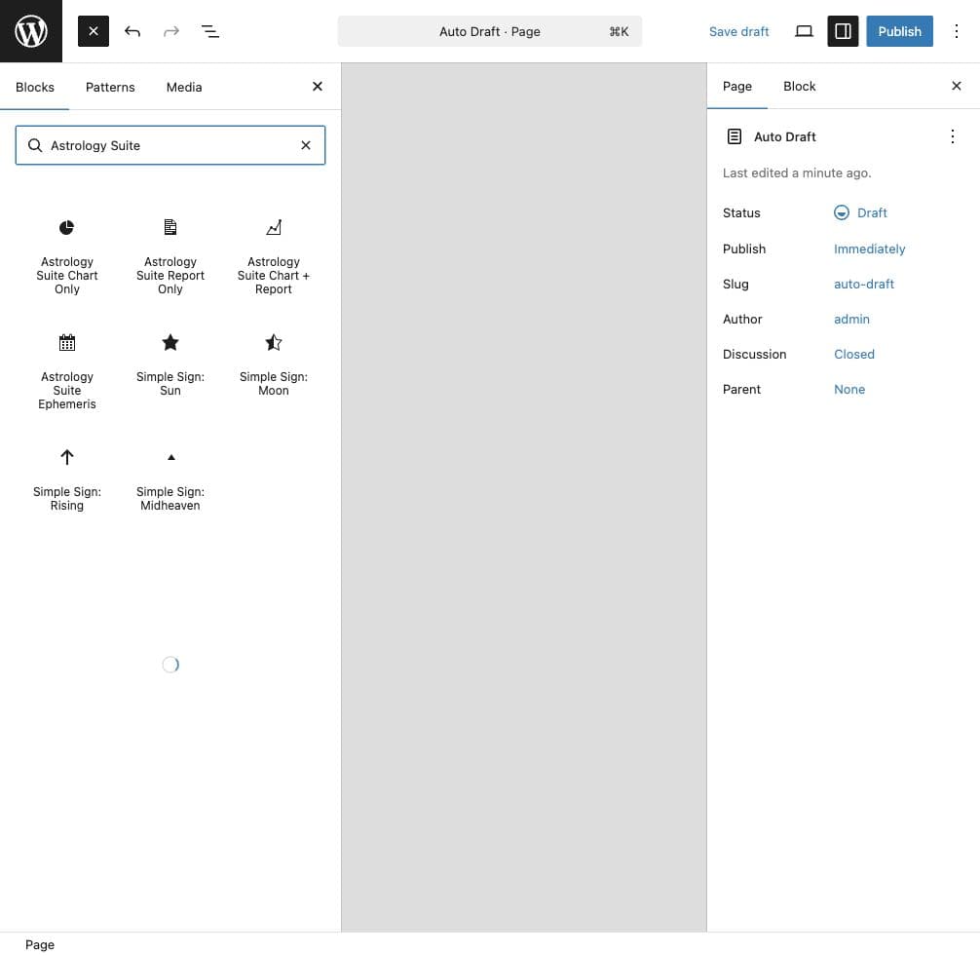This screenshot has width=980, height=956.
Task: Open the Auto Draft actions menu
Action: click(x=952, y=136)
